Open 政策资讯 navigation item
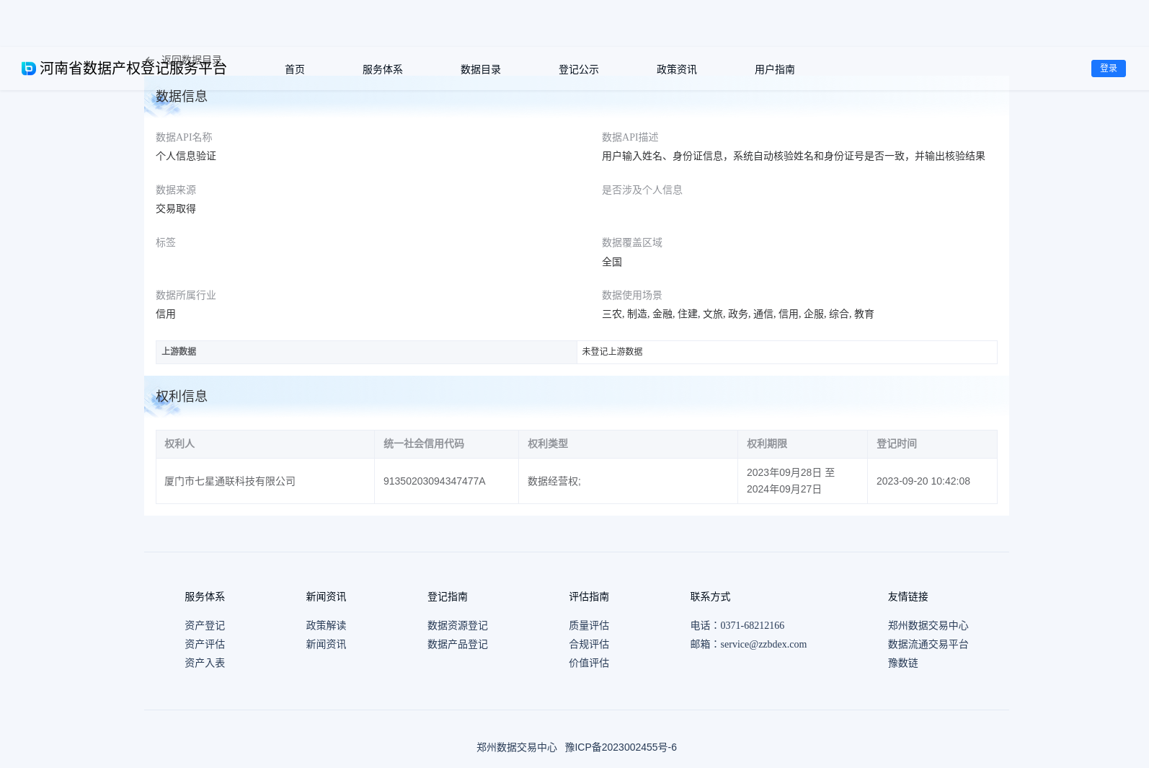The image size is (1149, 768). [677, 69]
